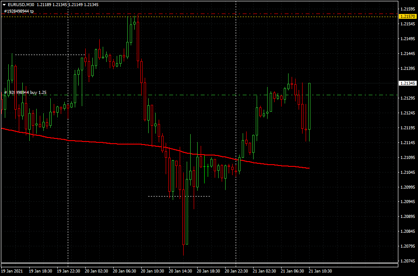Click the 1.21545 price scale label
Image resolution: width=418 pixels, height=276 pixels.
[x=408, y=24]
